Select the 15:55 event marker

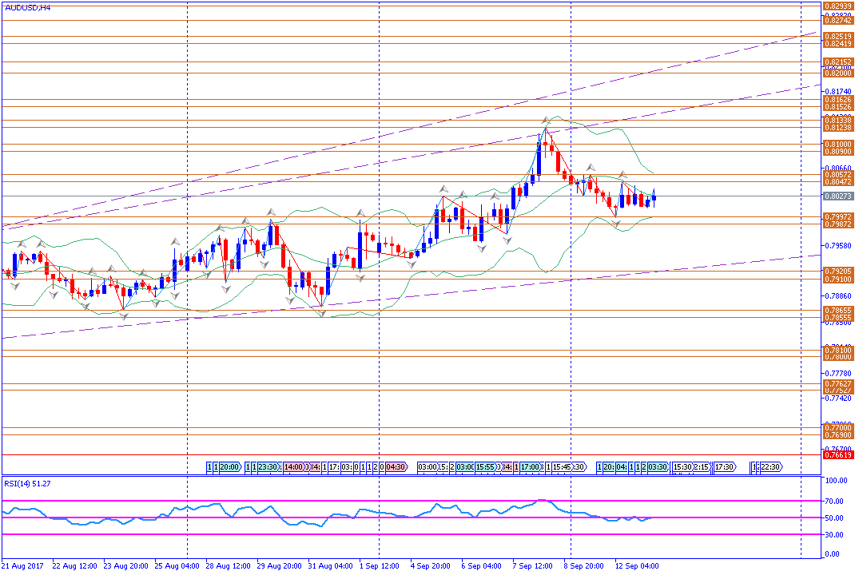click(486, 467)
